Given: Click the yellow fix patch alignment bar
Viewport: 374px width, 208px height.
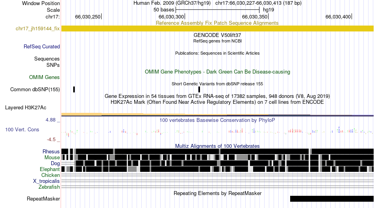Looking at the screenshot, I should point(217,29).
